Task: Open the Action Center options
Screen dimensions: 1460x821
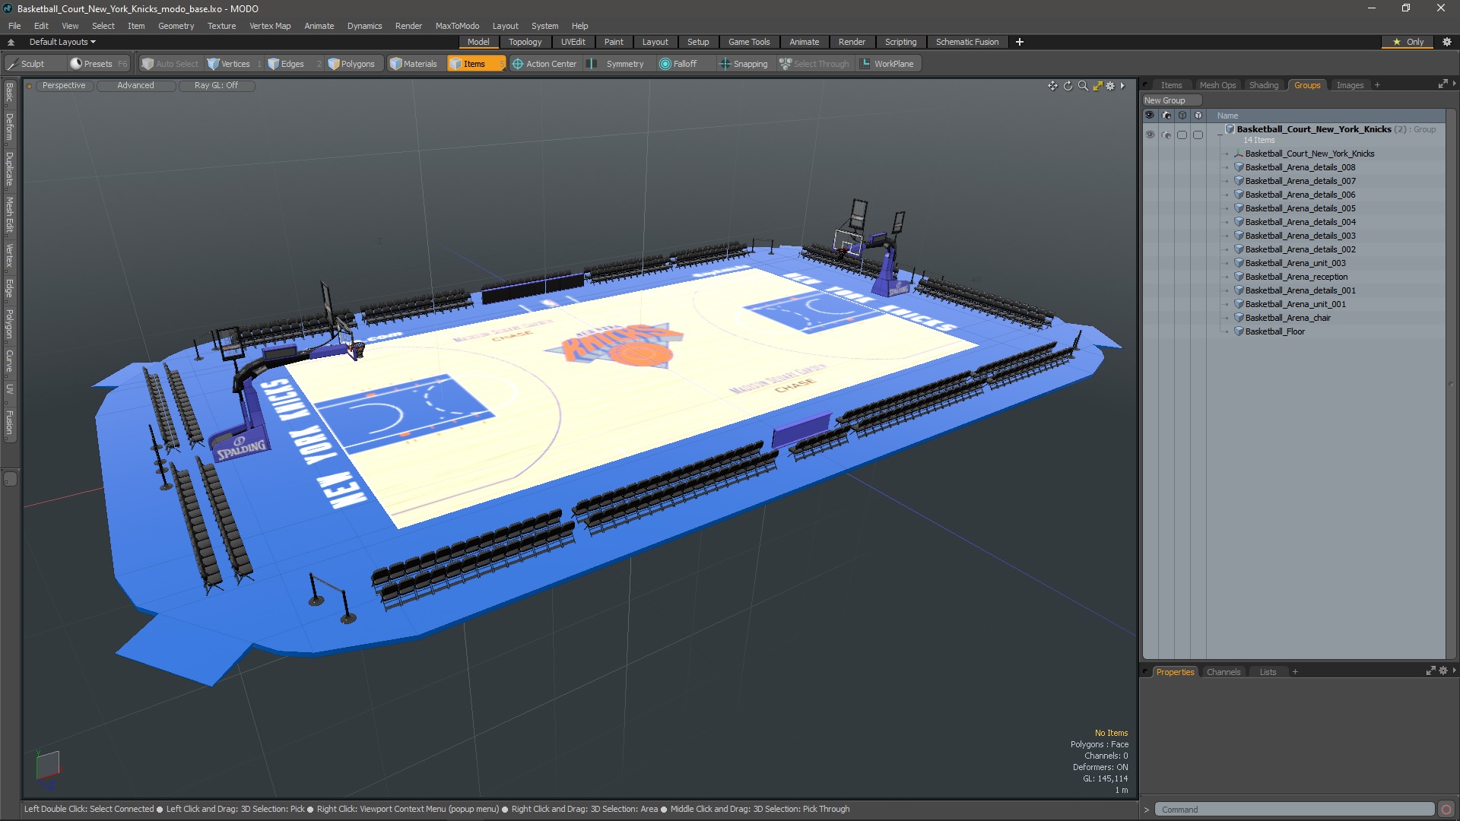Action: coord(544,64)
